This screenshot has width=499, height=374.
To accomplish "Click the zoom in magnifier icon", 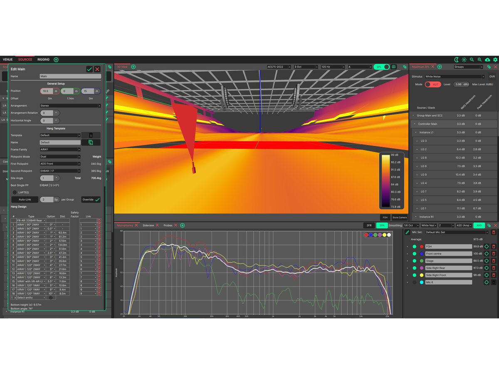I will click(480, 60).
